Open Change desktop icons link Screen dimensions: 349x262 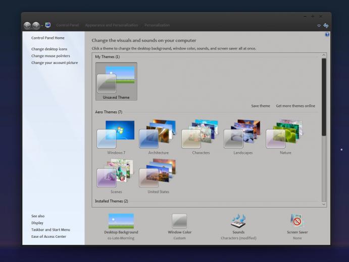pyautogui.click(x=49, y=49)
